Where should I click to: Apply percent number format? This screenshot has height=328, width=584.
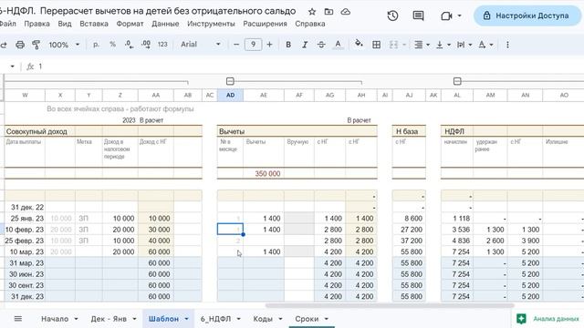(x=112, y=45)
